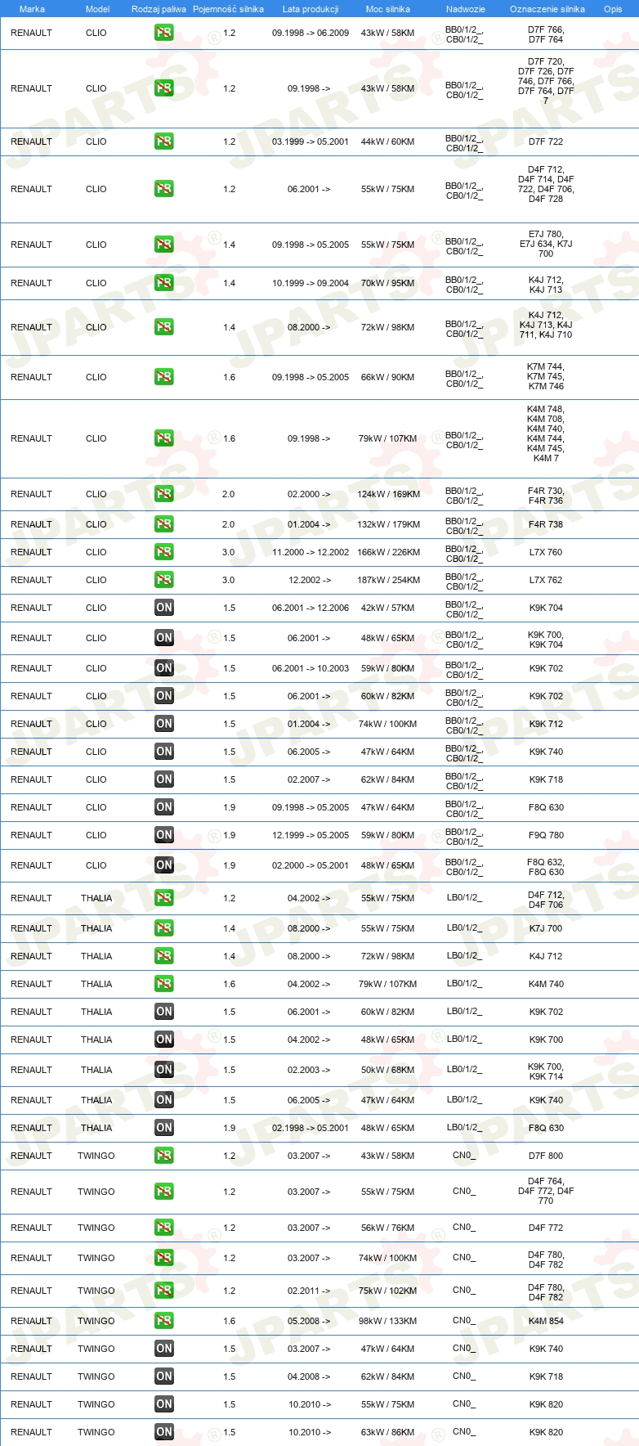Select the engine code D7F 800
The height and width of the screenshot is (1446, 639).
(546, 1156)
